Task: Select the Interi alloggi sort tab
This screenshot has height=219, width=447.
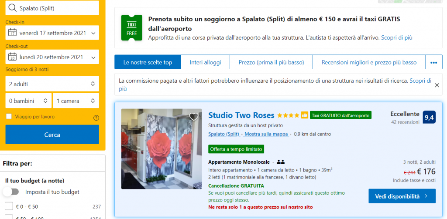Action: tap(205, 62)
